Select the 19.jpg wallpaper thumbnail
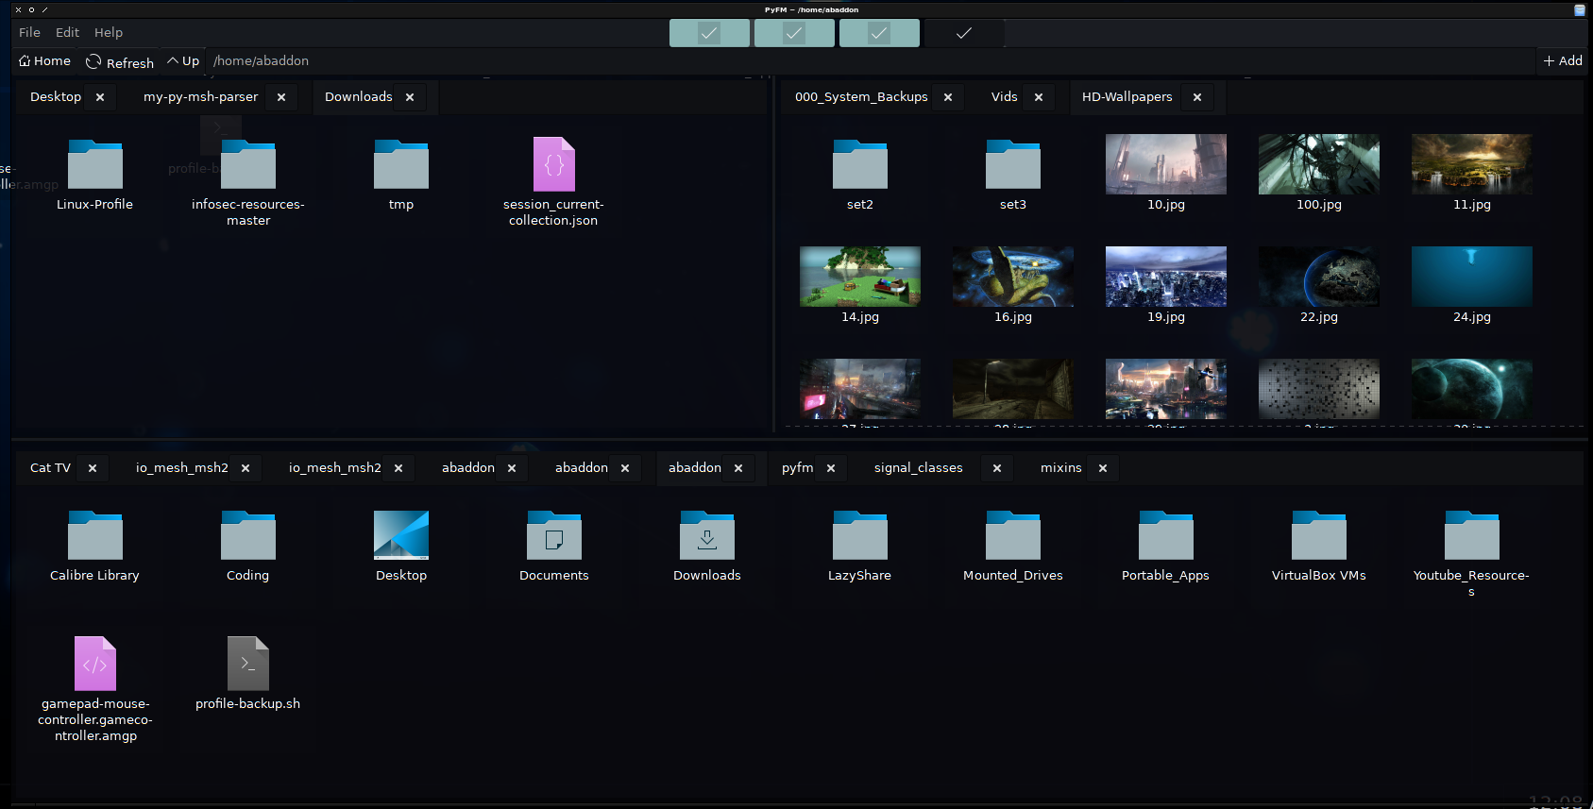Image resolution: width=1593 pixels, height=809 pixels. tap(1166, 277)
